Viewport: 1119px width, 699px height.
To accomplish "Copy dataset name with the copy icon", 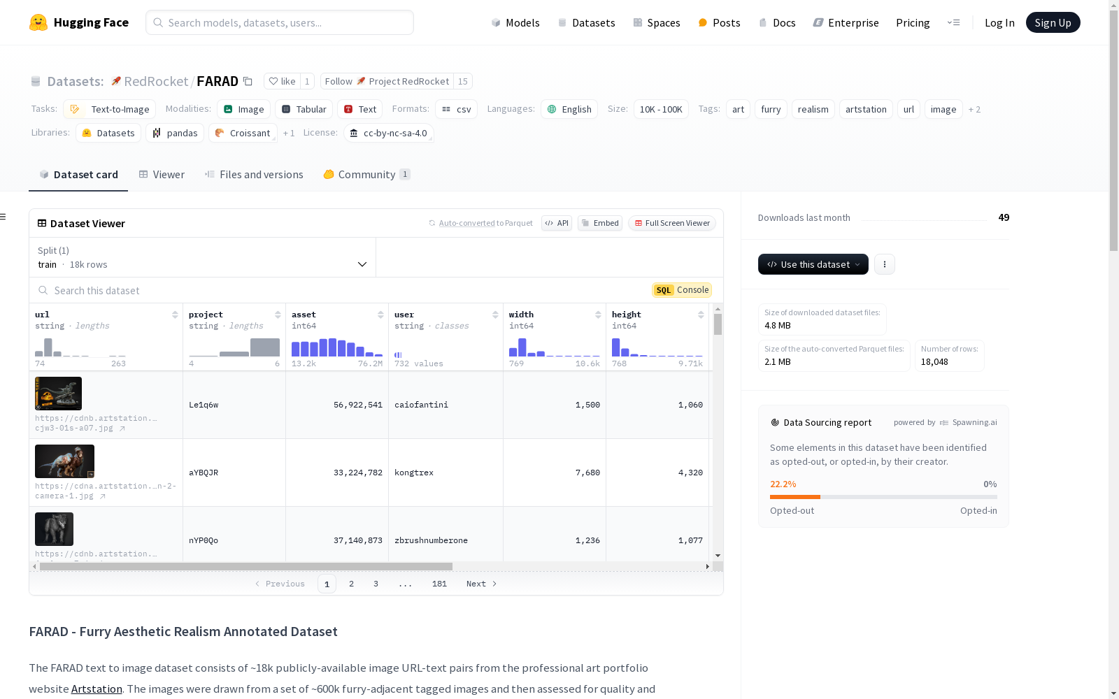I will (x=248, y=81).
